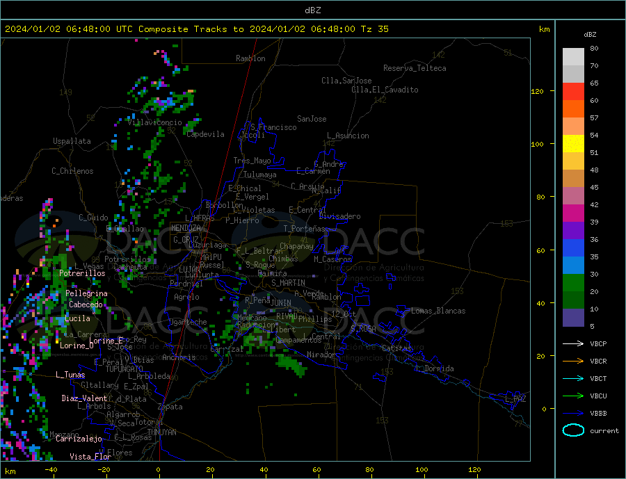Click the Vista_Flor label
The width and height of the screenshot is (626, 479).
click(x=90, y=457)
